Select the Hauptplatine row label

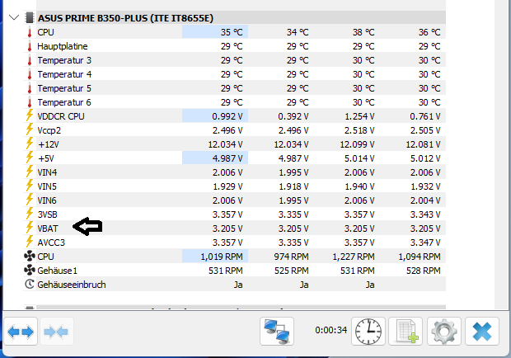click(x=63, y=46)
